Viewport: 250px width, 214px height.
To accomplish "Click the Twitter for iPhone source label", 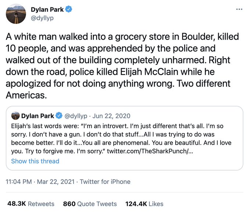I will tap(105, 181).
